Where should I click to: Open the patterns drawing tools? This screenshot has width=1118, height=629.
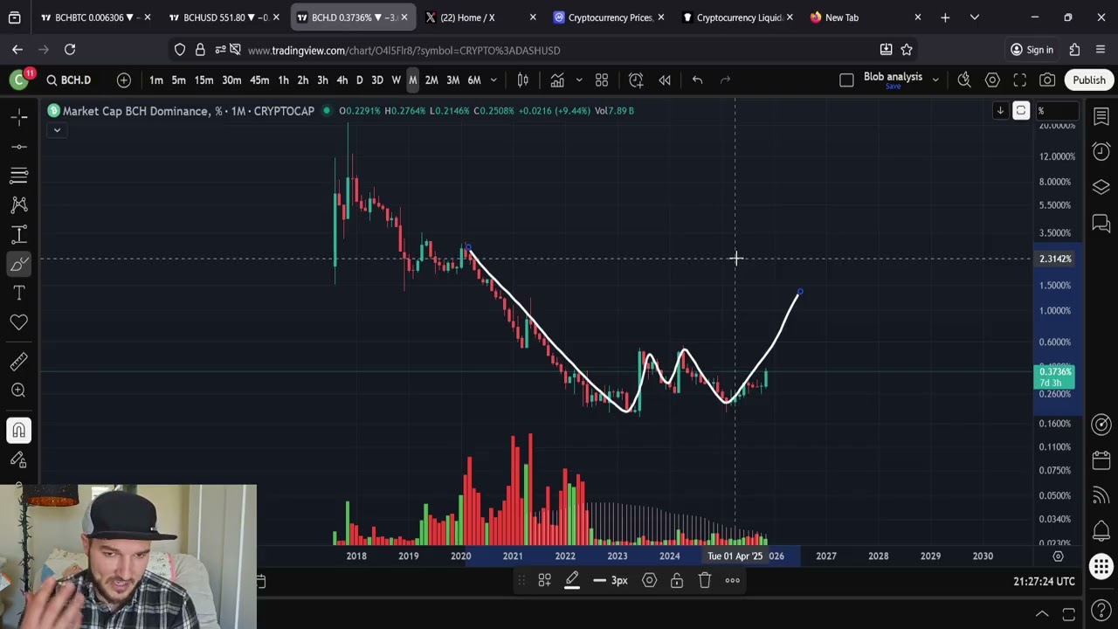point(19,205)
